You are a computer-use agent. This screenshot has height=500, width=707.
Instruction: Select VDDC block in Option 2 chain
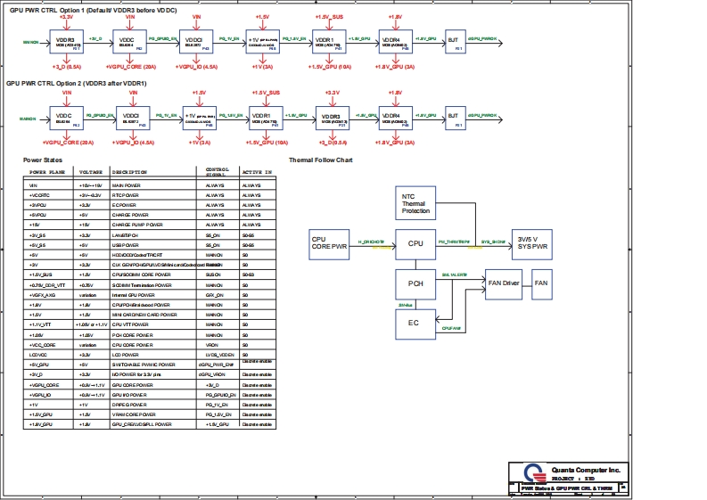point(65,118)
